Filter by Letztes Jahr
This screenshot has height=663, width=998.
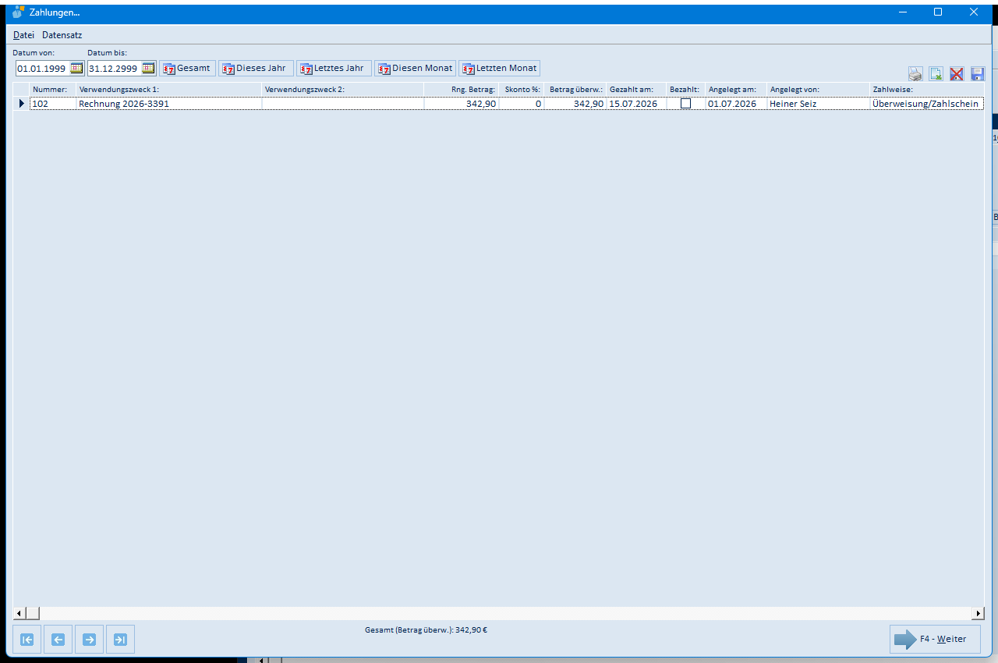(x=334, y=68)
